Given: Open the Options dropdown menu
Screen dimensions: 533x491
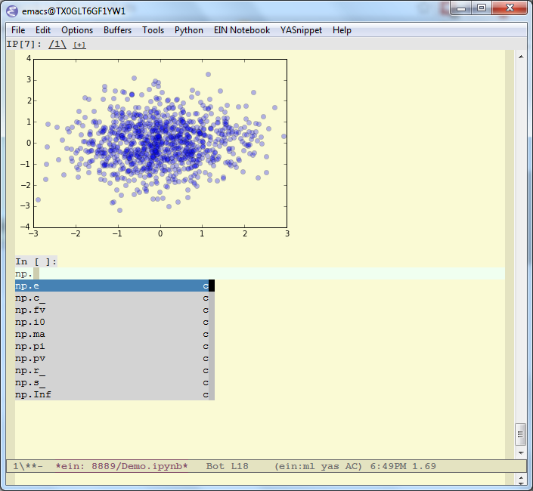Looking at the screenshot, I should coord(77,30).
